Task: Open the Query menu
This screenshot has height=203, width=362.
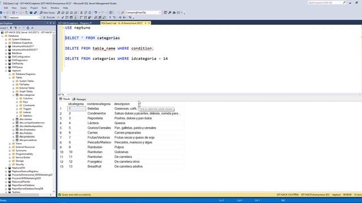Action: (x=23, y=8)
